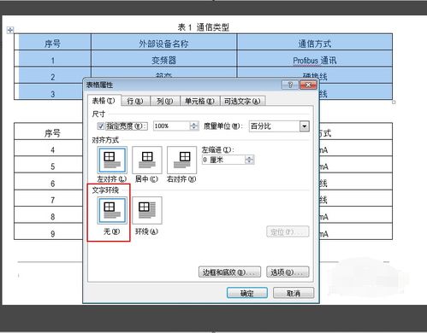Click the 左缩进 0 厘米 field
This screenshot has height=333, width=427.
[x=224, y=160]
